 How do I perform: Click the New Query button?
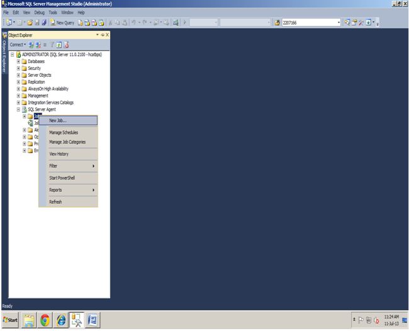tap(62, 23)
